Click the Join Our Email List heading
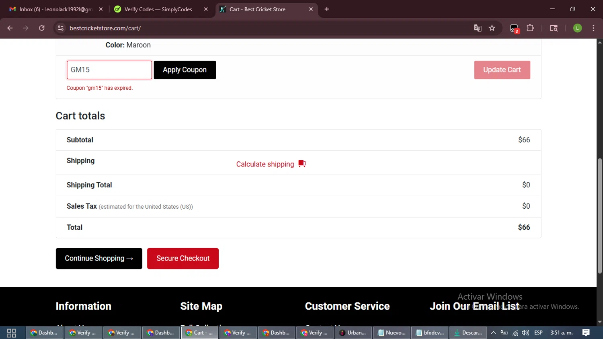 point(474,306)
